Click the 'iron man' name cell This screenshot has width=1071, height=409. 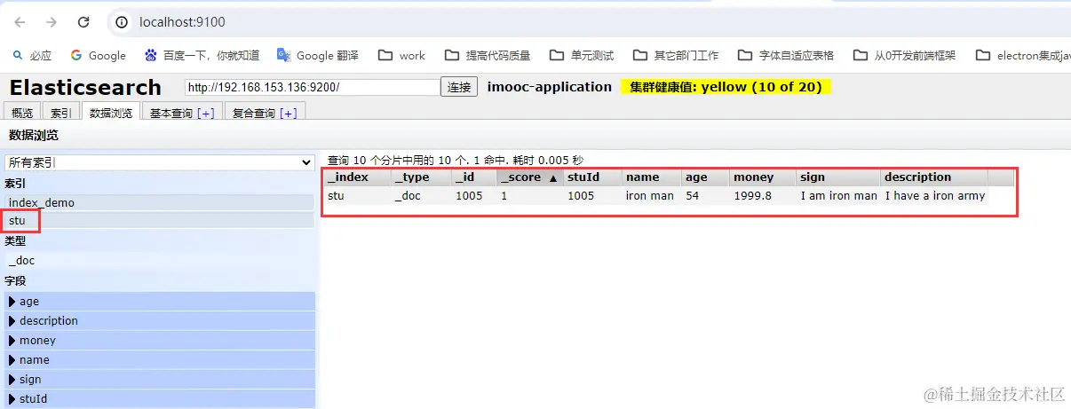(652, 196)
